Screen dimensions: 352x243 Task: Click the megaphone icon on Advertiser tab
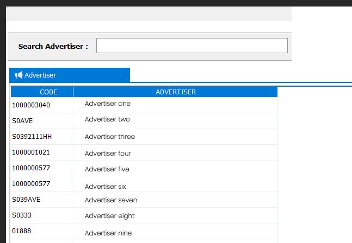(x=18, y=75)
